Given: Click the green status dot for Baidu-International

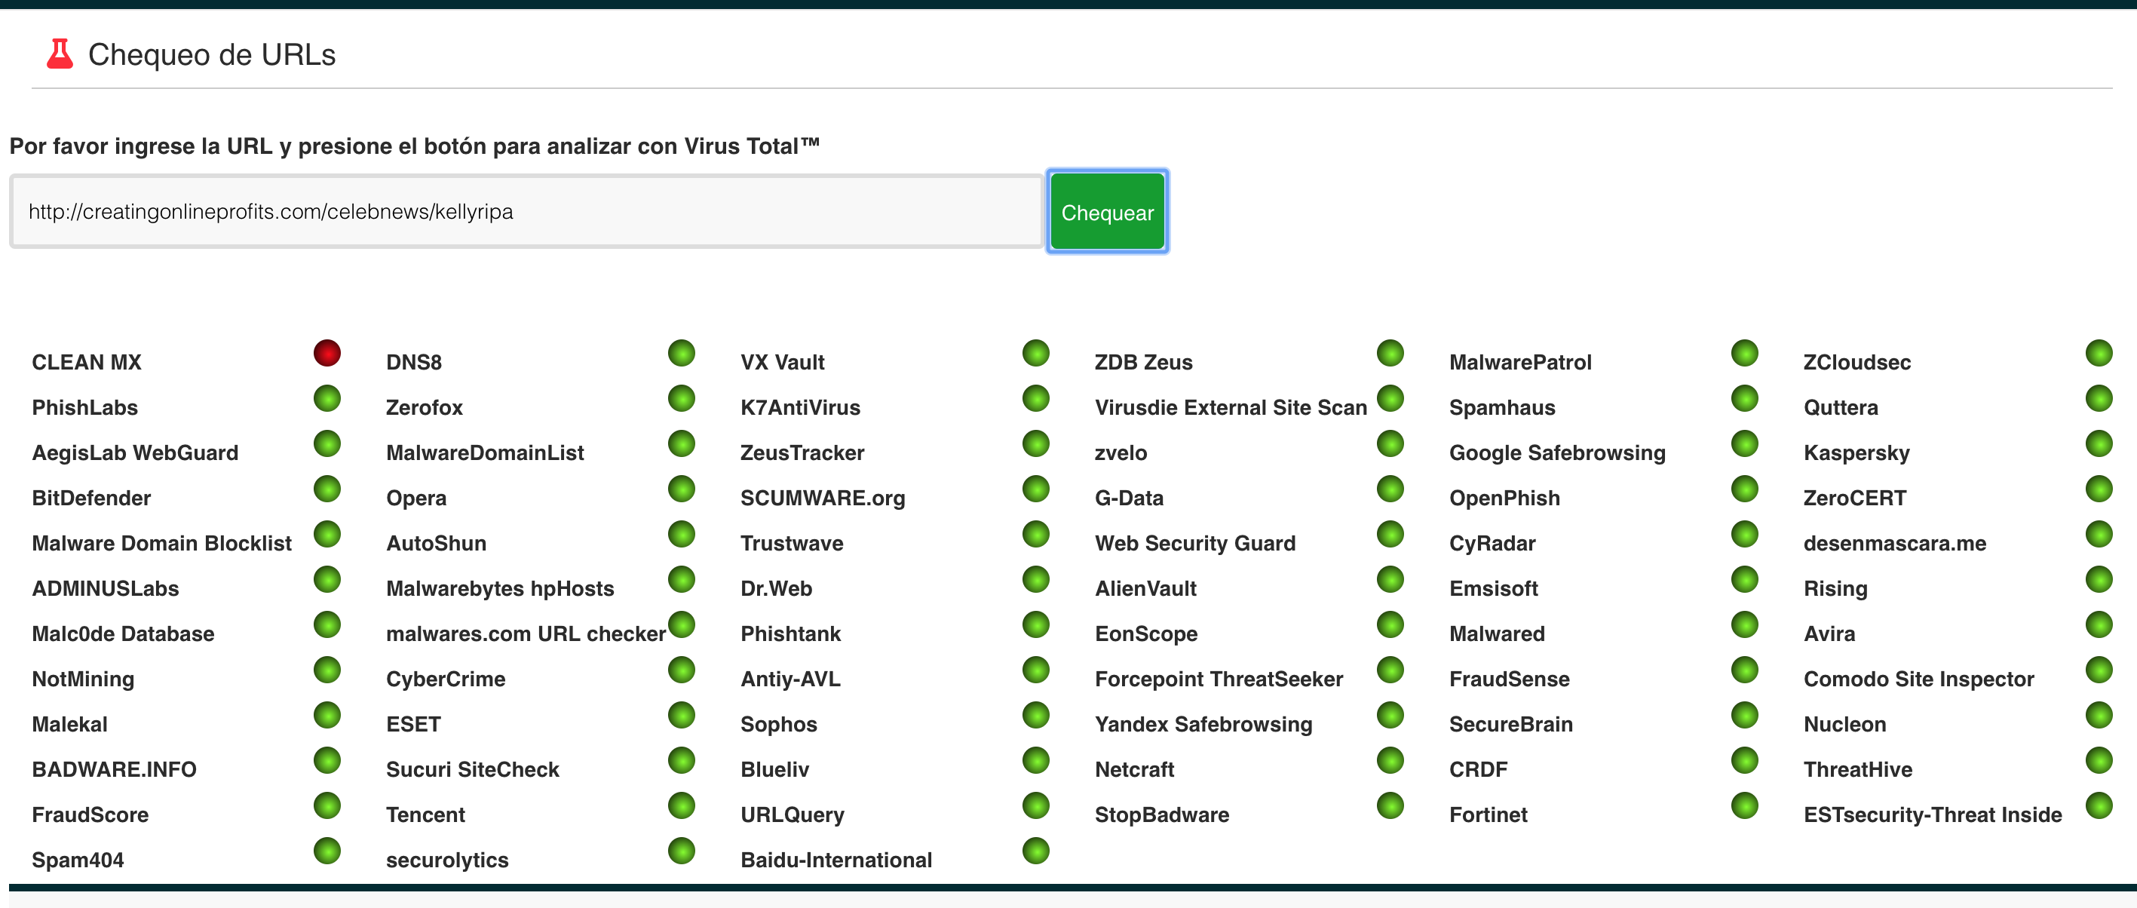Looking at the screenshot, I should pos(1035,851).
